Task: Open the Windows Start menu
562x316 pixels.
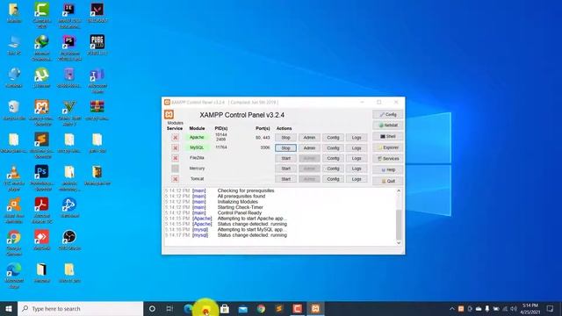Action: coord(9,308)
